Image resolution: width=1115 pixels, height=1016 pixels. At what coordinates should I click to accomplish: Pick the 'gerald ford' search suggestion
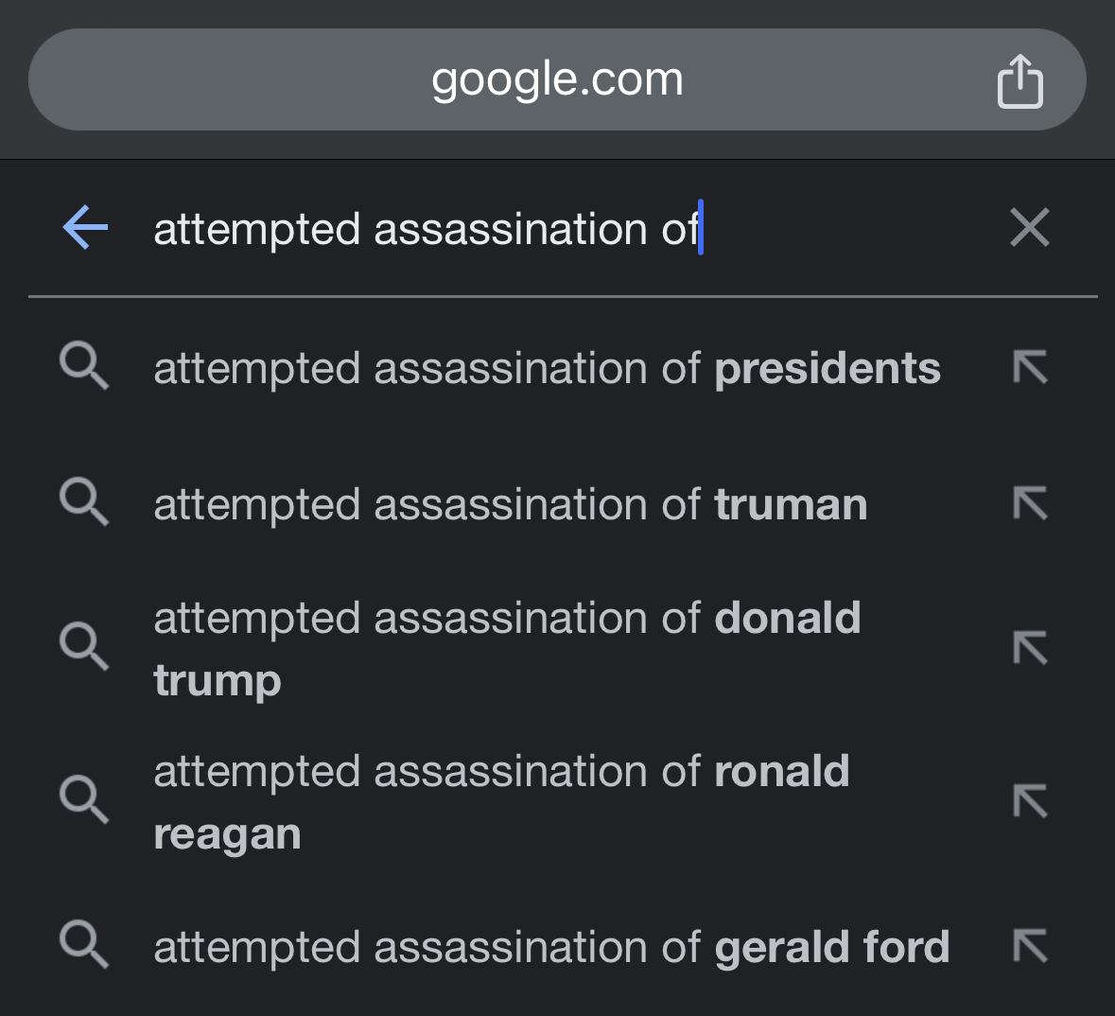551,947
